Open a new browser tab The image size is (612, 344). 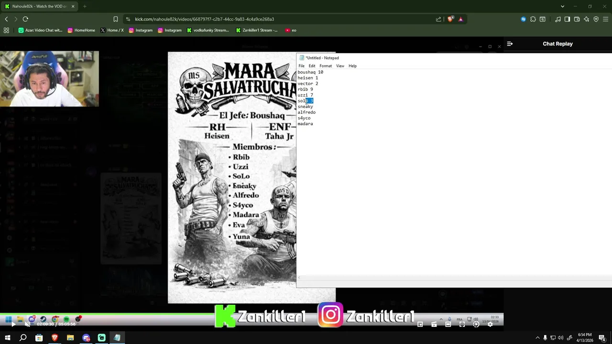(85, 6)
